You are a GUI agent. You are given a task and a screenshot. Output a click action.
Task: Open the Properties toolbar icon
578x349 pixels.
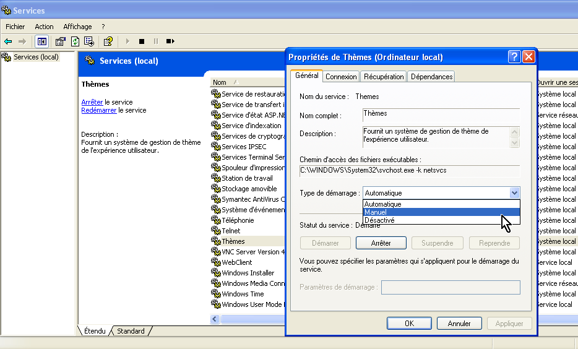(x=60, y=41)
